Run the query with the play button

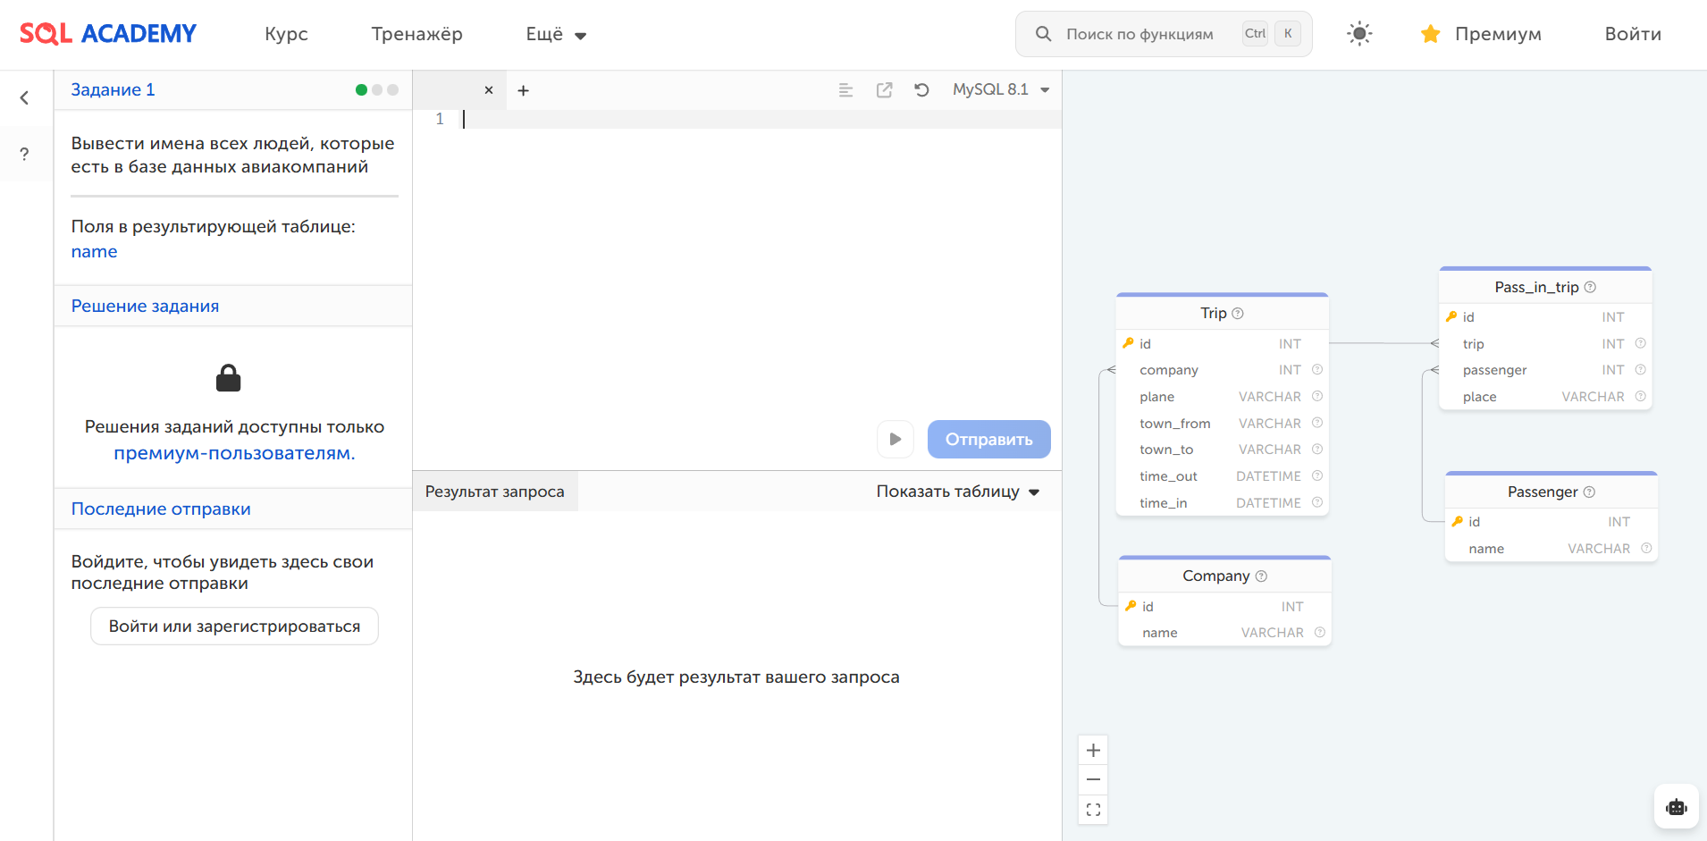[x=895, y=439]
